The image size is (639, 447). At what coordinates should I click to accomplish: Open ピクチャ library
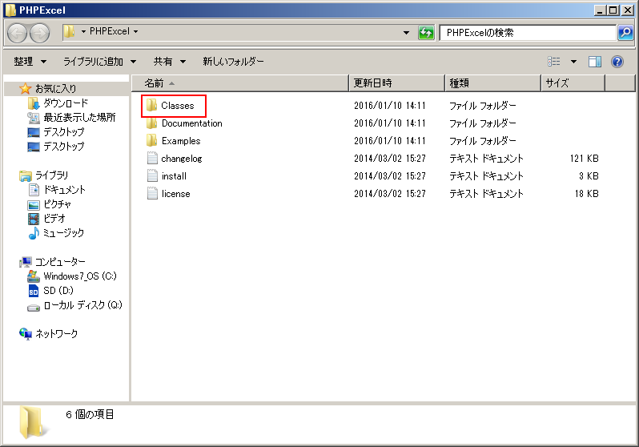click(x=57, y=204)
